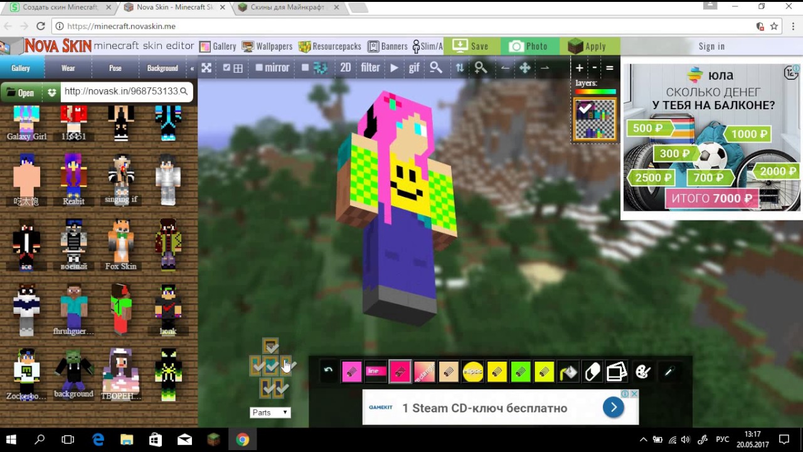Viewport: 803px width, 452px height.
Task: Open the filter option
Action: tap(370, 68)
